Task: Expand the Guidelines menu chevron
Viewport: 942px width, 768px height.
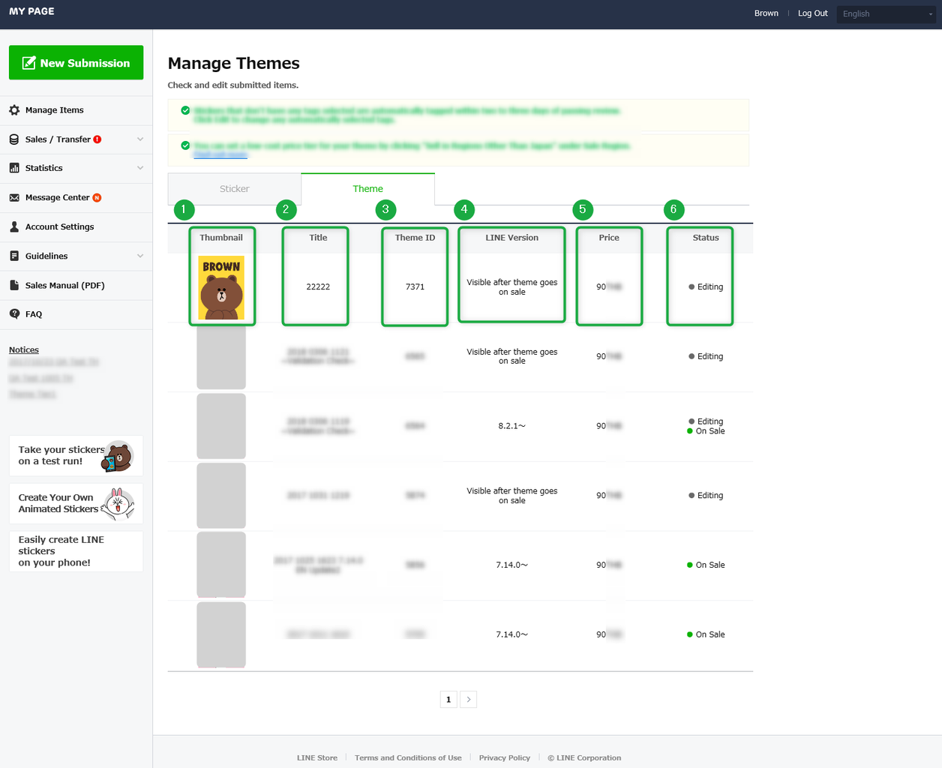Action: click(x=140, y=256)
